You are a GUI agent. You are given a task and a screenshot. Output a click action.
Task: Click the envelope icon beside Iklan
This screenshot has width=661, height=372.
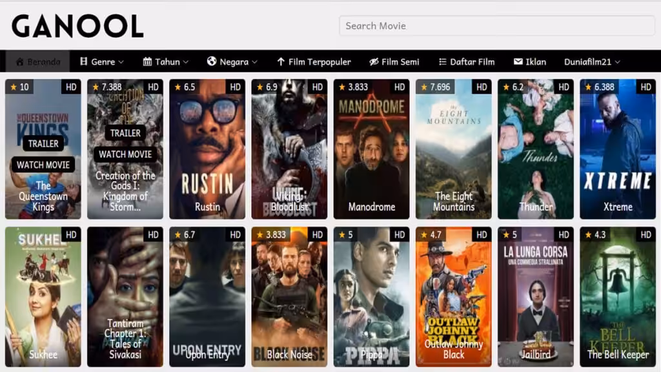pyautogui.click(x=518, y=62)
